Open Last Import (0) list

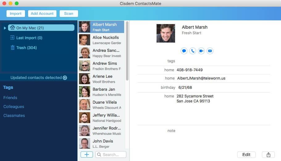pos(29,38)
